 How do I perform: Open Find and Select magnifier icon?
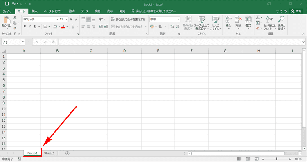pos(281,19)
